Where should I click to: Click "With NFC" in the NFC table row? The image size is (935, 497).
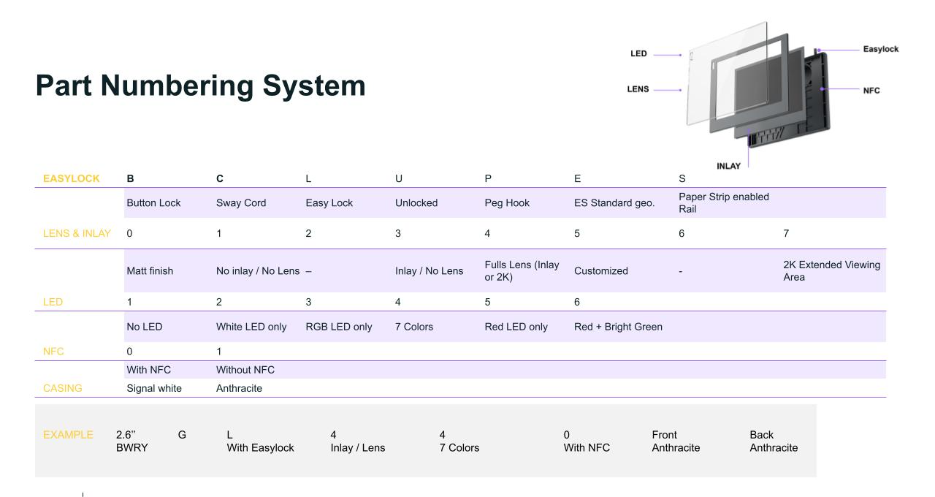pyautogui.click(x=149, y=370)
